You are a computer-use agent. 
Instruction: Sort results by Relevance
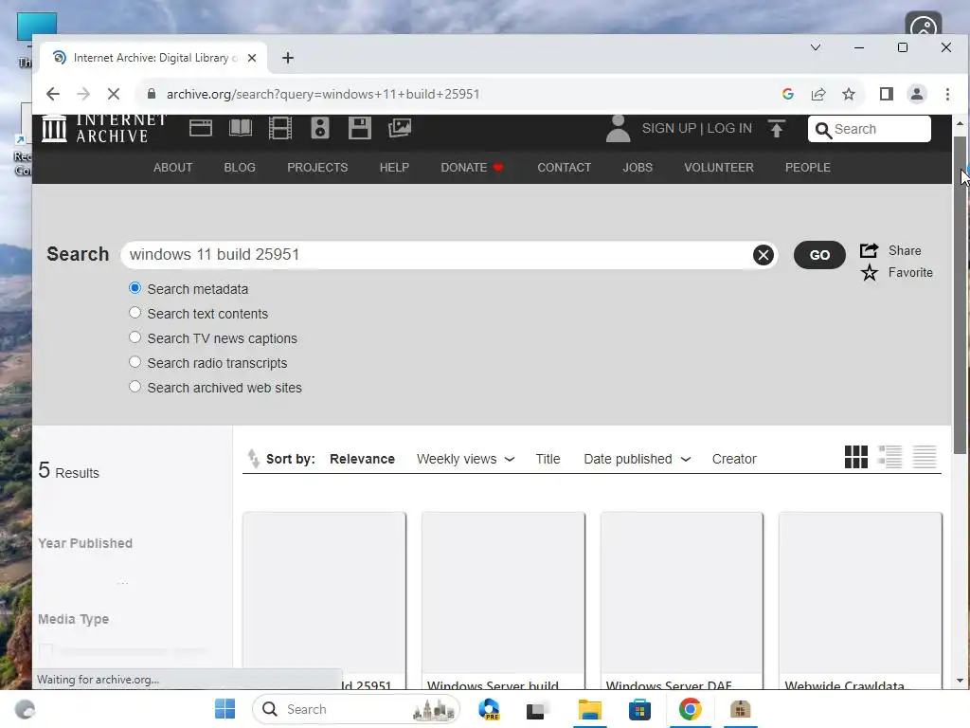(x=362, y=459)
